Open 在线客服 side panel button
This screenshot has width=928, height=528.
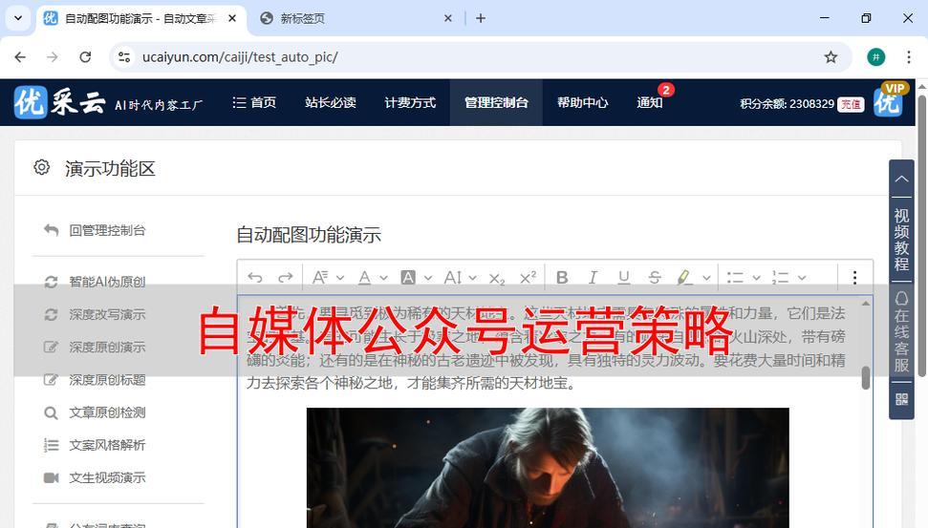[901, 331]
